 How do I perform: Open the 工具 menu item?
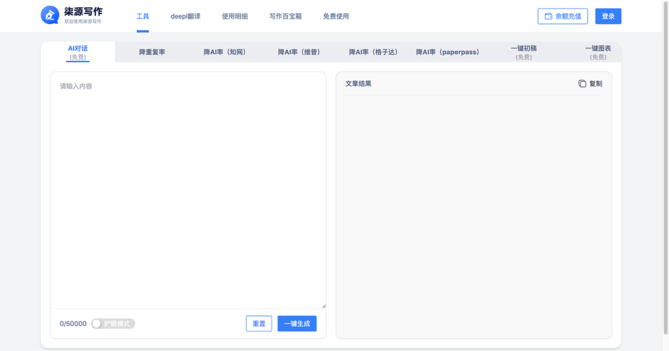pos(143,16)
